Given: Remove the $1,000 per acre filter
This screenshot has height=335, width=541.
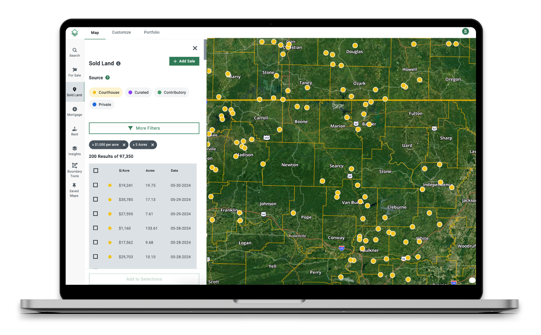Looking at the screenshot, I should 124,145.
